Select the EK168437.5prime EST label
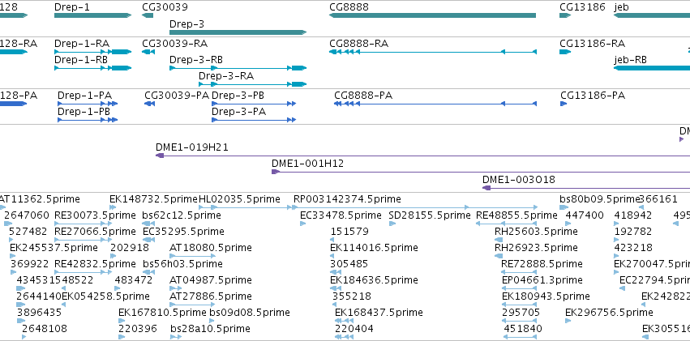This screenshot has height=341, width=690. [379, 313]
